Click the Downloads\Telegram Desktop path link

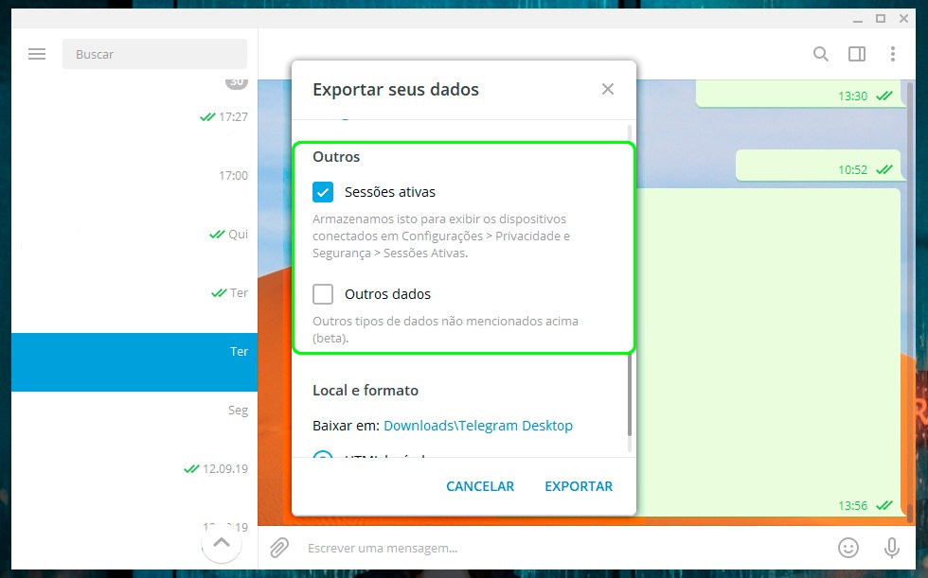pyautogui.click(x=478, y=426)
